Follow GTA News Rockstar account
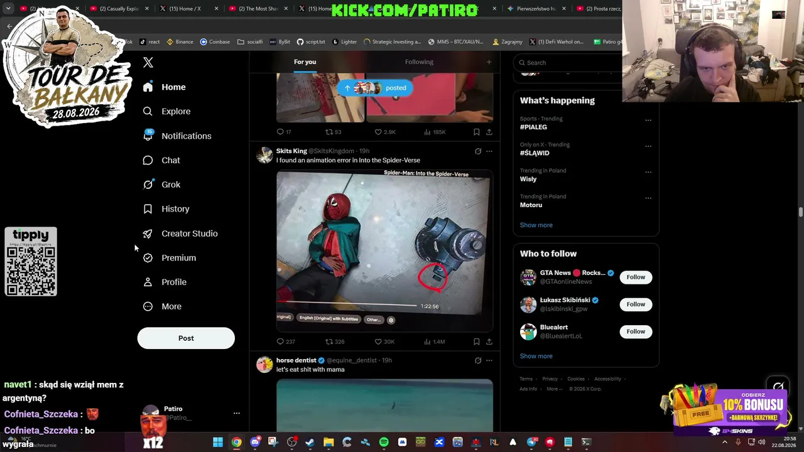This screenshot has width=804, height=452. pos(636,277)
